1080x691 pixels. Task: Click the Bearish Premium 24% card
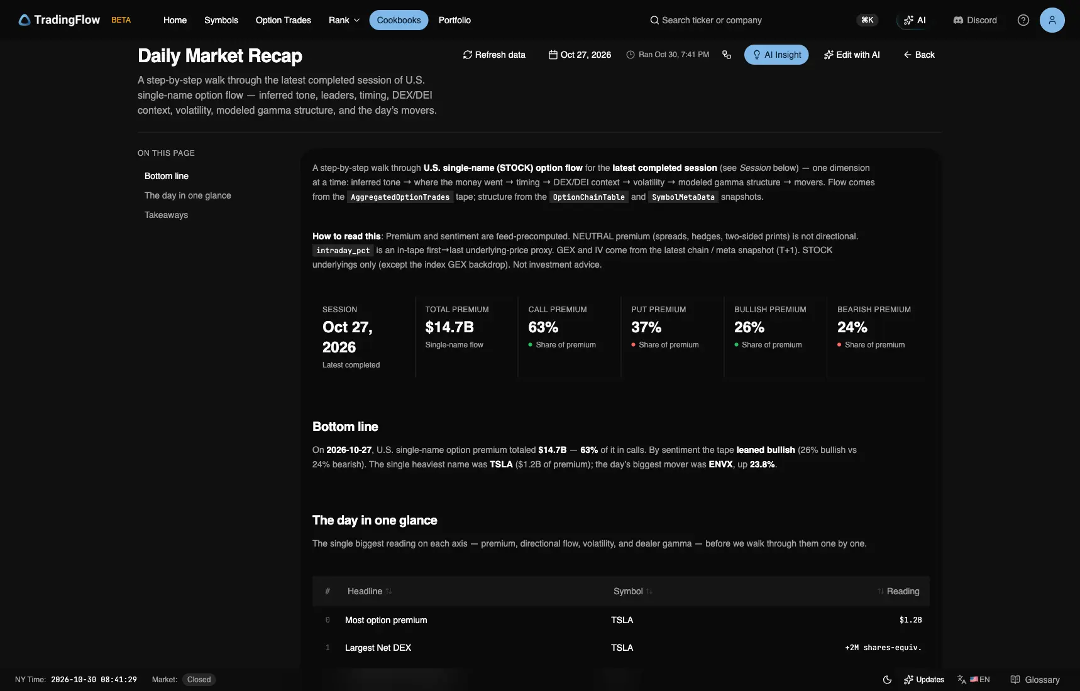tap(879, 337)
